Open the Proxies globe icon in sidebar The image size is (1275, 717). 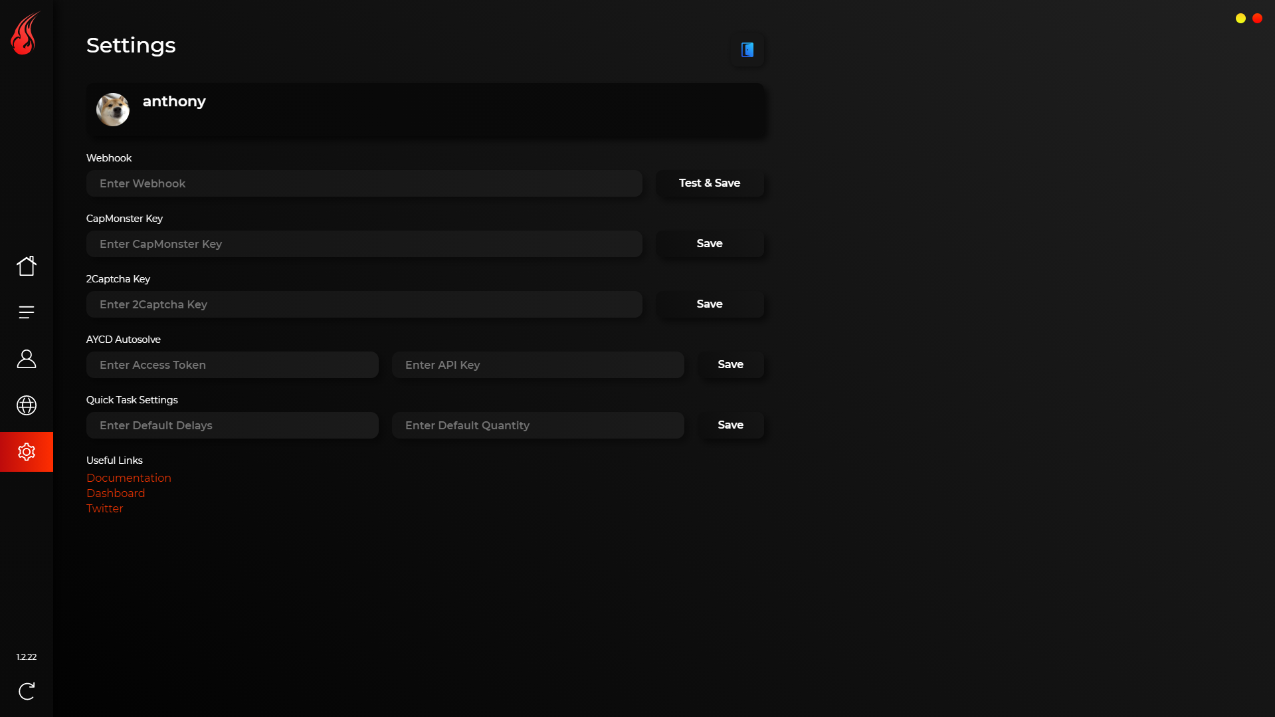coord(27,405)
